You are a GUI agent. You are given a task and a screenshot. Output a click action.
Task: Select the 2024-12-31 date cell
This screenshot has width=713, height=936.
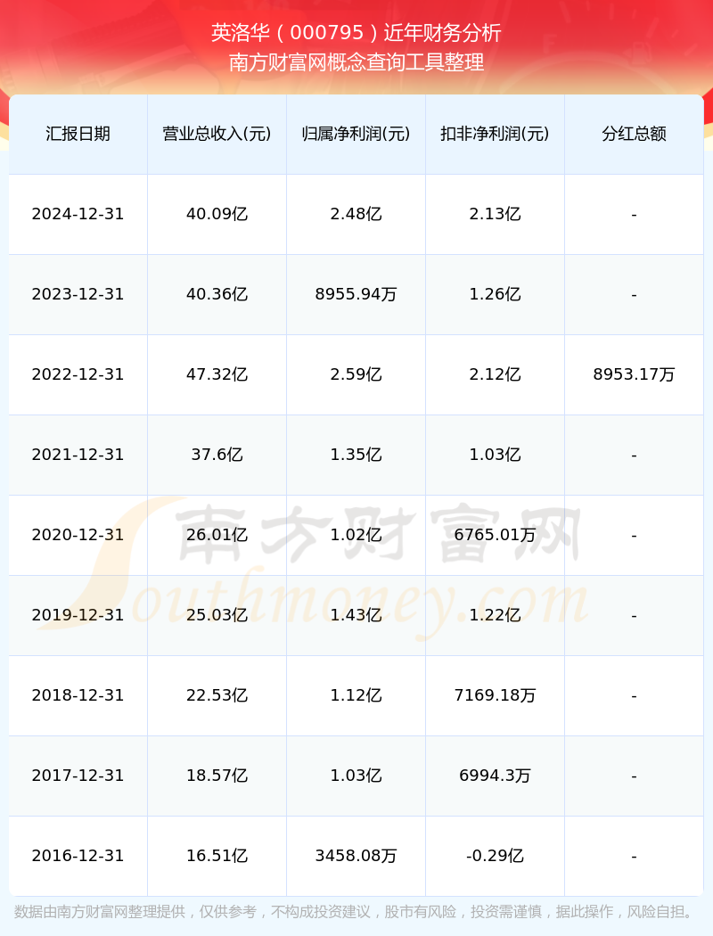click(x=78, y=214)
